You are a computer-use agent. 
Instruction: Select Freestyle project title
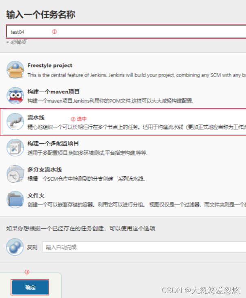(50, 66)
